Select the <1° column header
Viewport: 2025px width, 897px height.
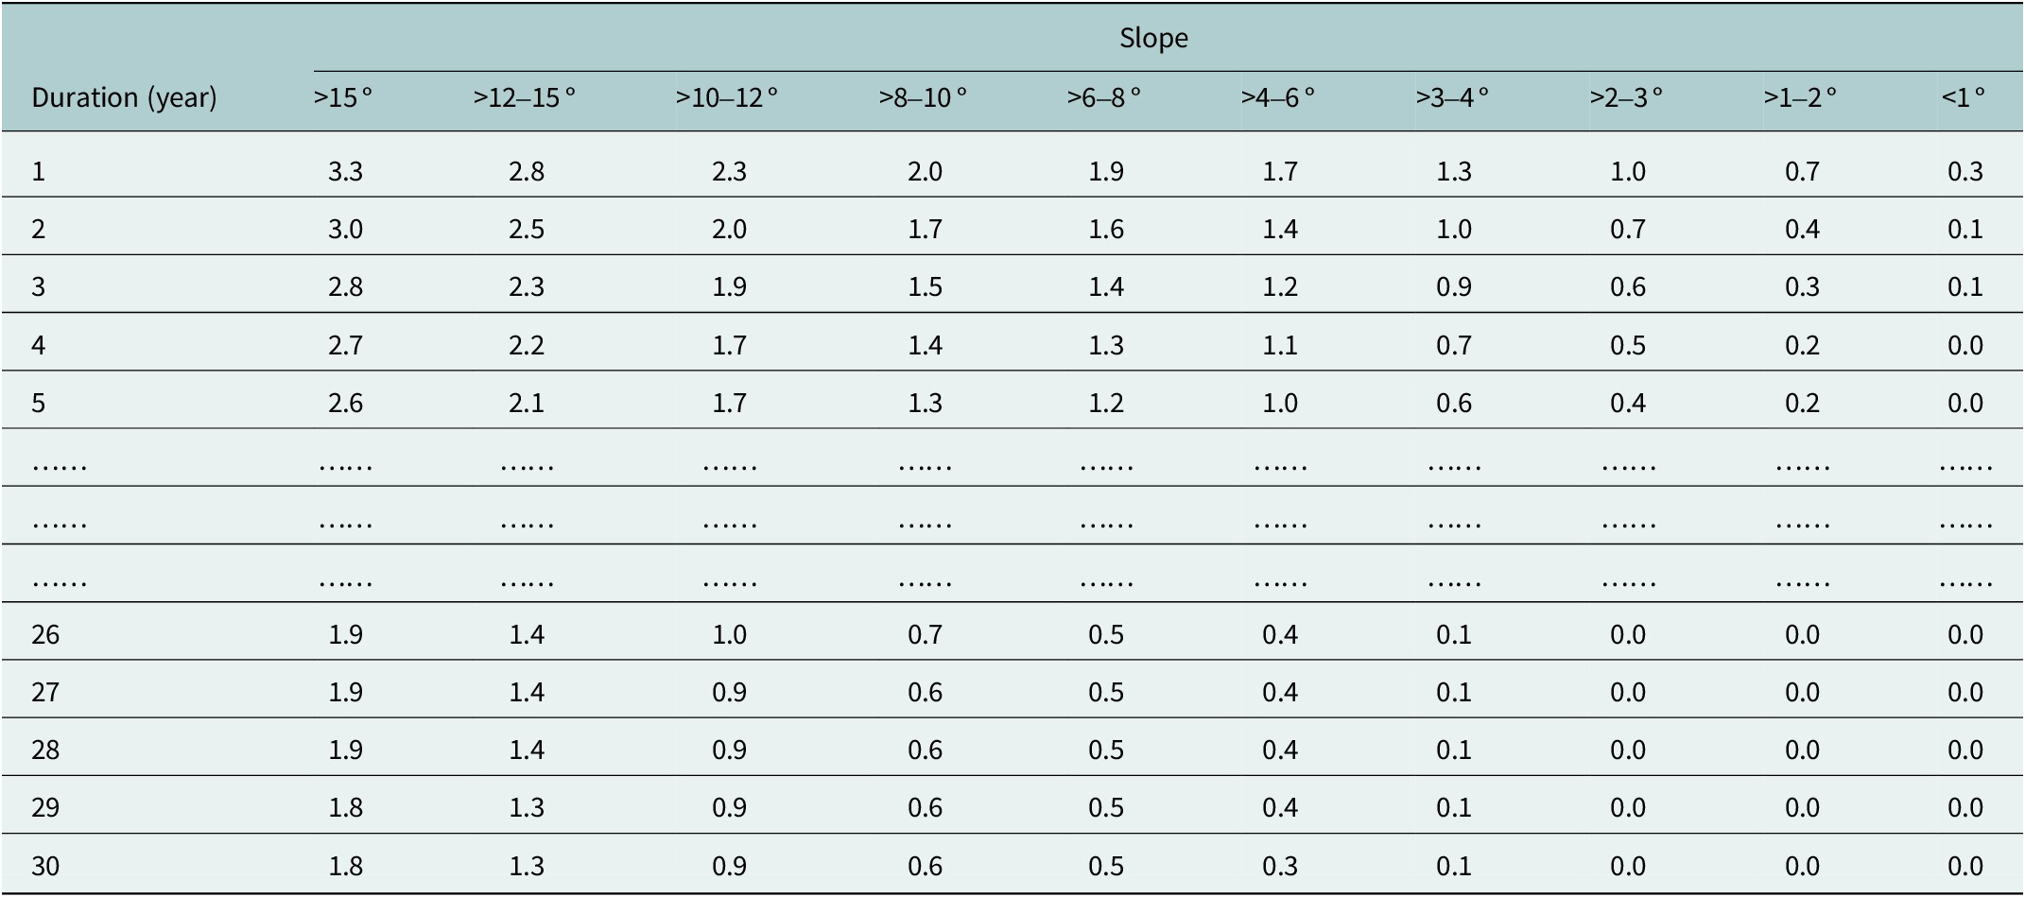coord(1964,96)
